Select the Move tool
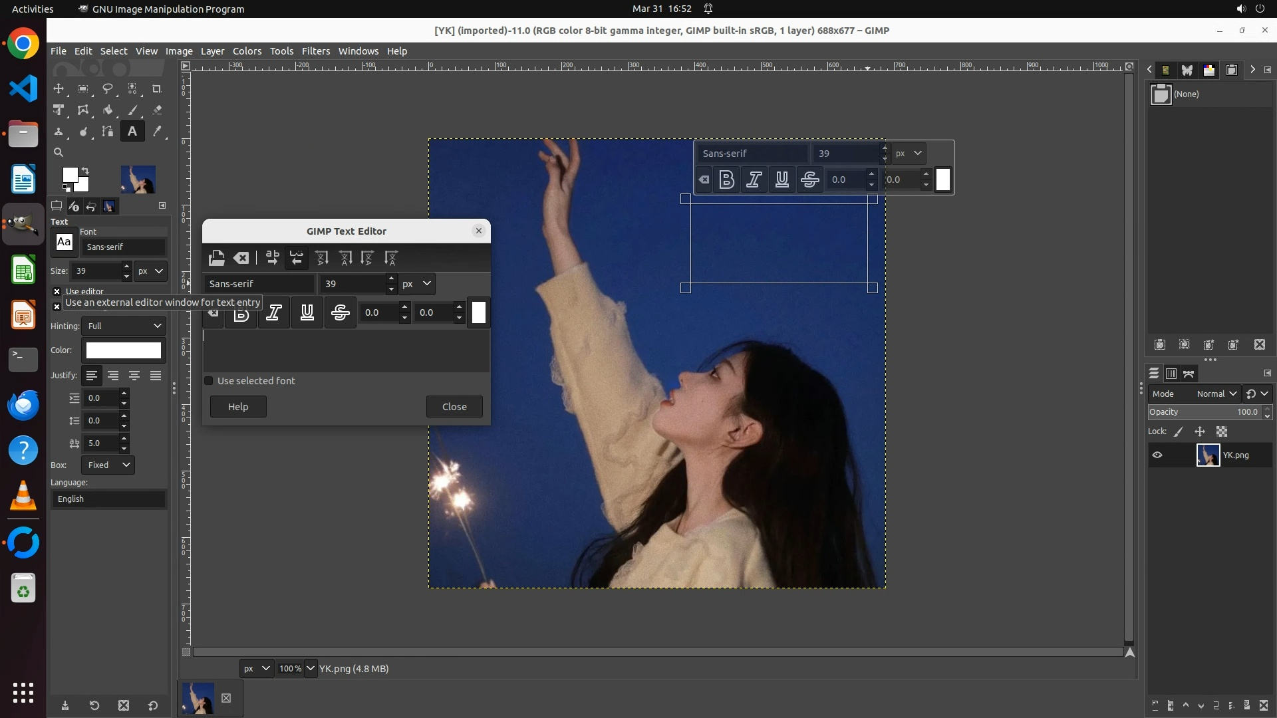1277x718 pixels. [59, 88]
